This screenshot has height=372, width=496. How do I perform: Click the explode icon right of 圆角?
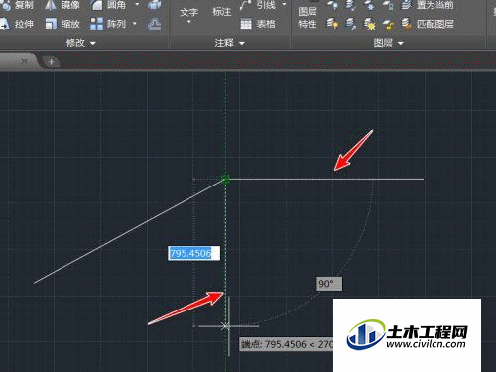coord(155,5)
